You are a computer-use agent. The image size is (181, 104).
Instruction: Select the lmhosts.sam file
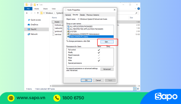coord(59,25)
